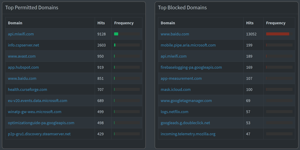Viewport: 300px width, 150px height.
Task: Open the logs.netflix.com link
Action: tap(174, 112)
